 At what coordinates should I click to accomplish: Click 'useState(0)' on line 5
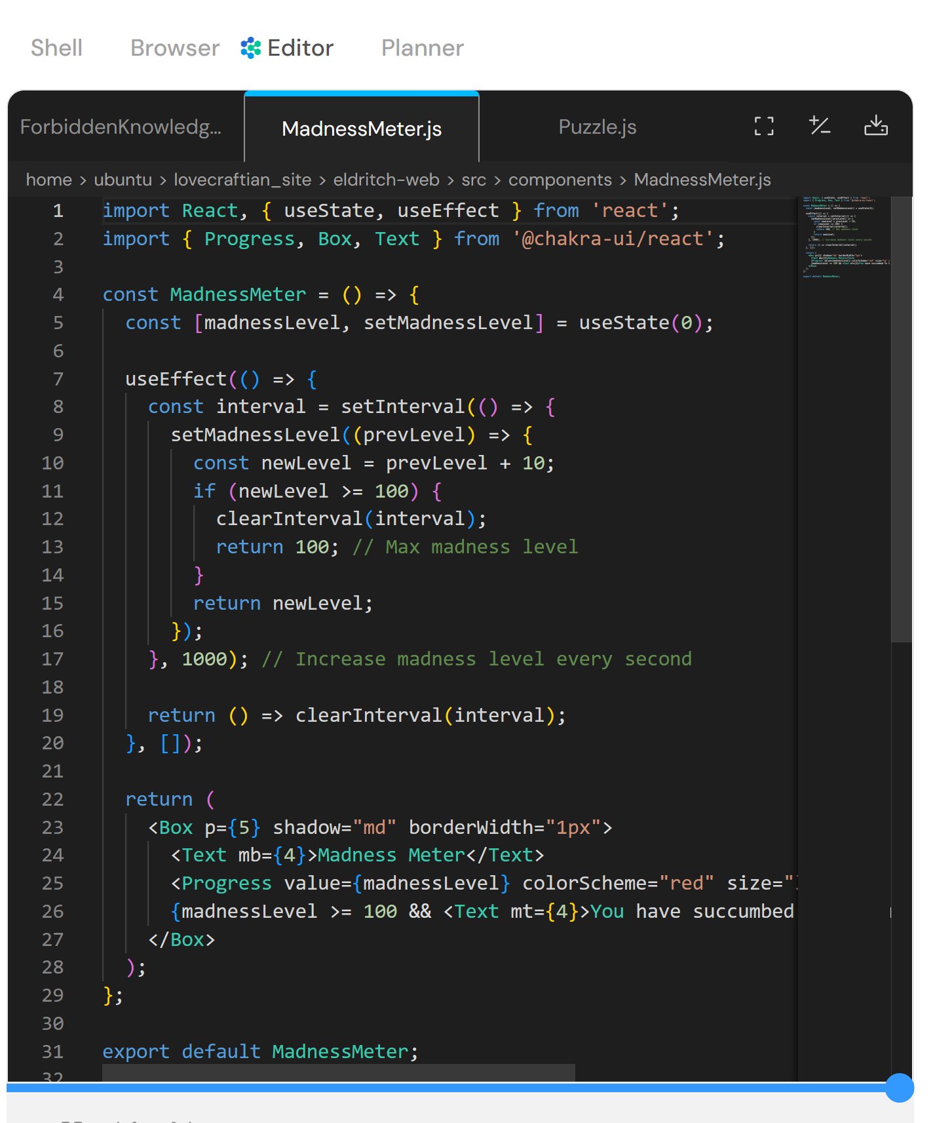(640, 323)
